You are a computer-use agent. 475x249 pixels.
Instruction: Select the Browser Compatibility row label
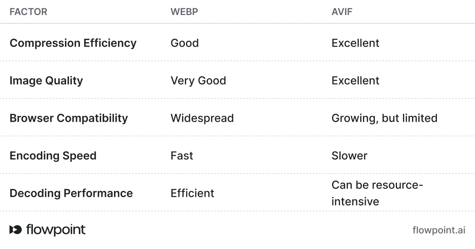coord(68,118)
